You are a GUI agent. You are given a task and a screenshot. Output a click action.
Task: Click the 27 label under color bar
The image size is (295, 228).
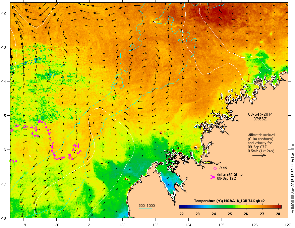coord(262,214)
